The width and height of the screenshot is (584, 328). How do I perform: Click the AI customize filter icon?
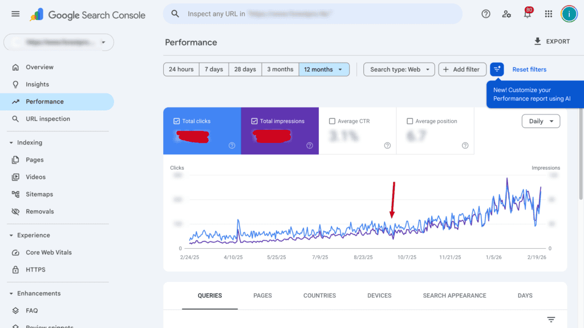coord(497,69)
